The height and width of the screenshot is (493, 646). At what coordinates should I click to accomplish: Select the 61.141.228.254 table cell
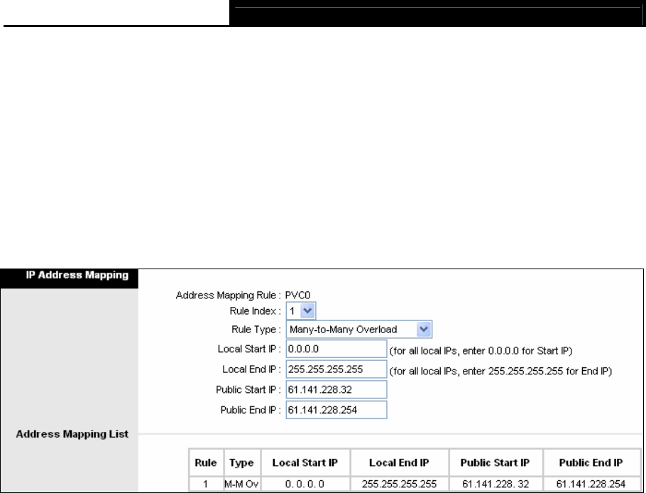591,484
